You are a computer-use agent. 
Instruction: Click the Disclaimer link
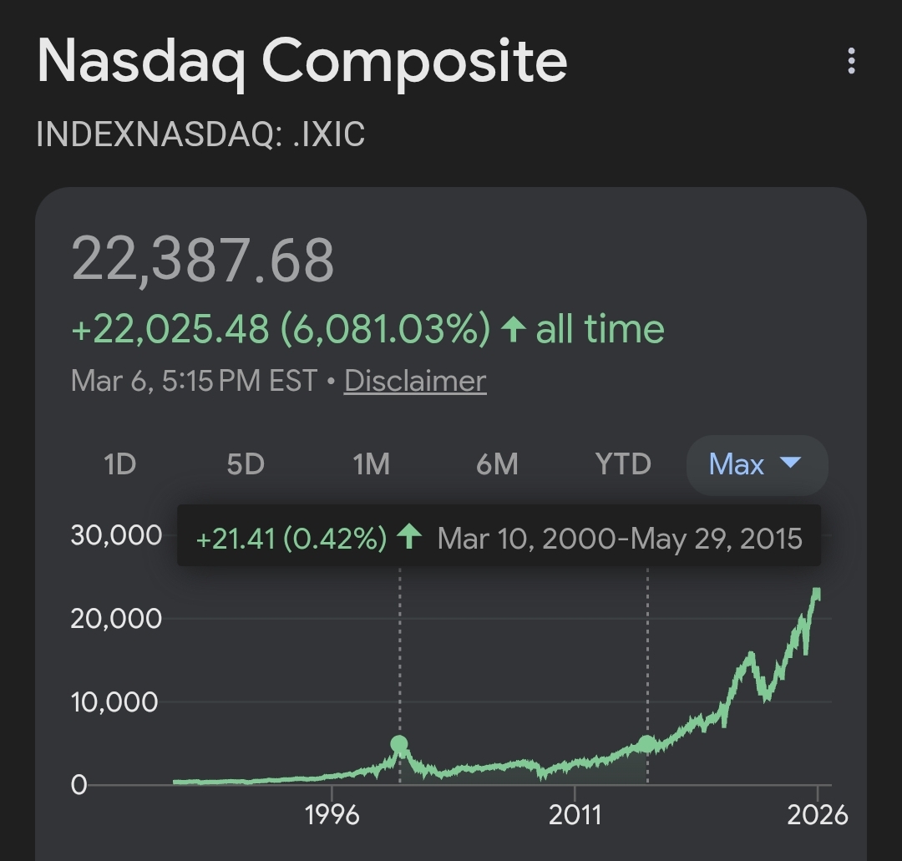click(x=414, y=381)
